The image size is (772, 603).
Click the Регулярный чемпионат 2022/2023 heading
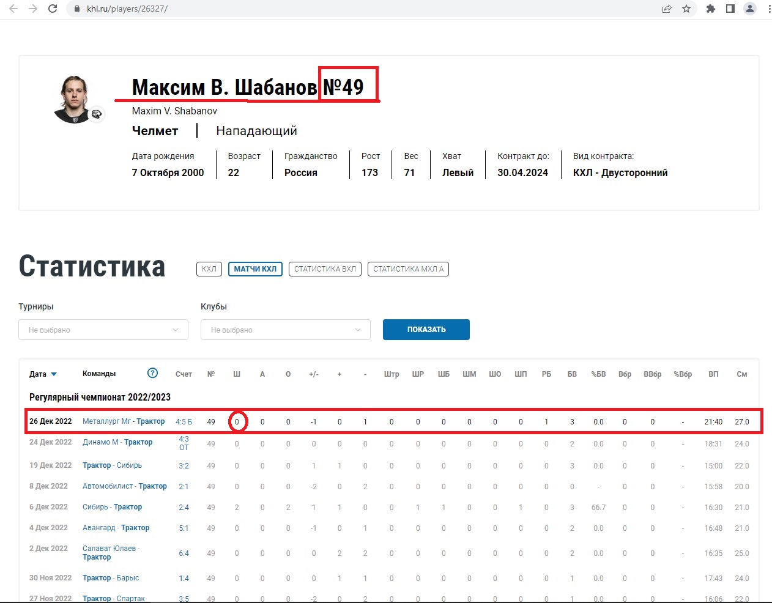[x=100, y=398]
